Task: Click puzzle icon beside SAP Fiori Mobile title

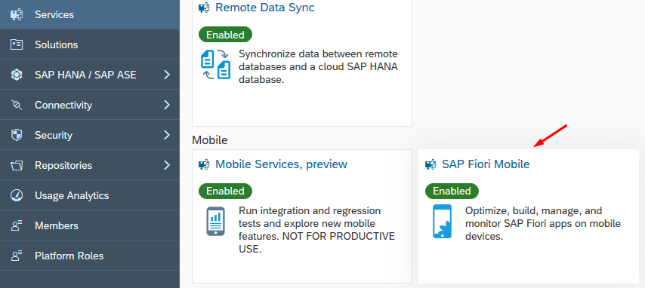Action: [431, 165]
